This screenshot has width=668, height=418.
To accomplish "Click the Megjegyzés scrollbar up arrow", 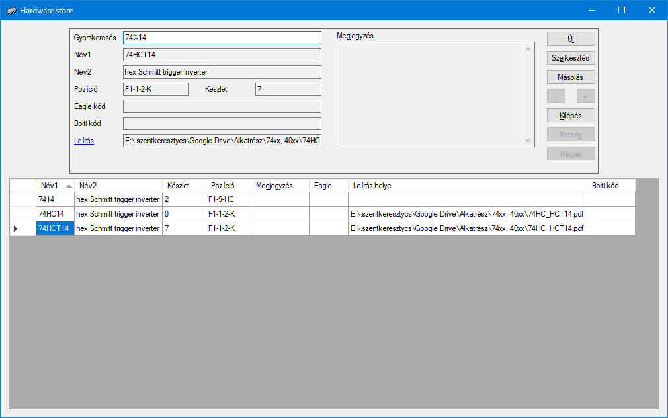I will click(x=528, y=49).
